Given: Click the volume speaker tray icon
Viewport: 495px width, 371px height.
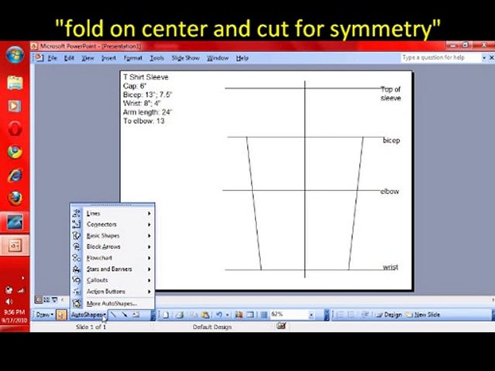Looking at the screenshot, I should point(8,301).
